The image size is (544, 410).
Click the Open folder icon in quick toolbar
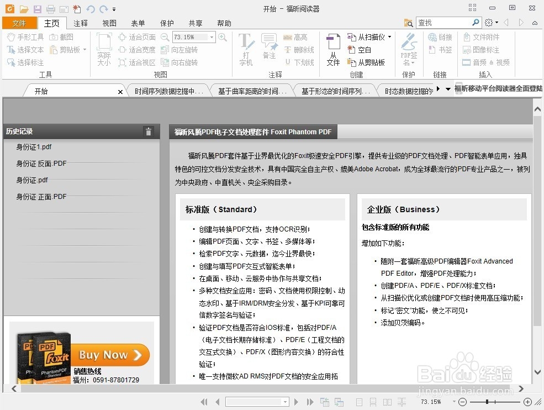[24, 9]
